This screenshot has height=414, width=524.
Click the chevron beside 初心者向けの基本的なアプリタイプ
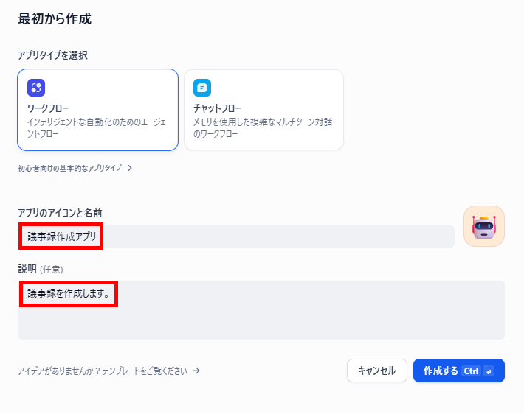point(130,168)
